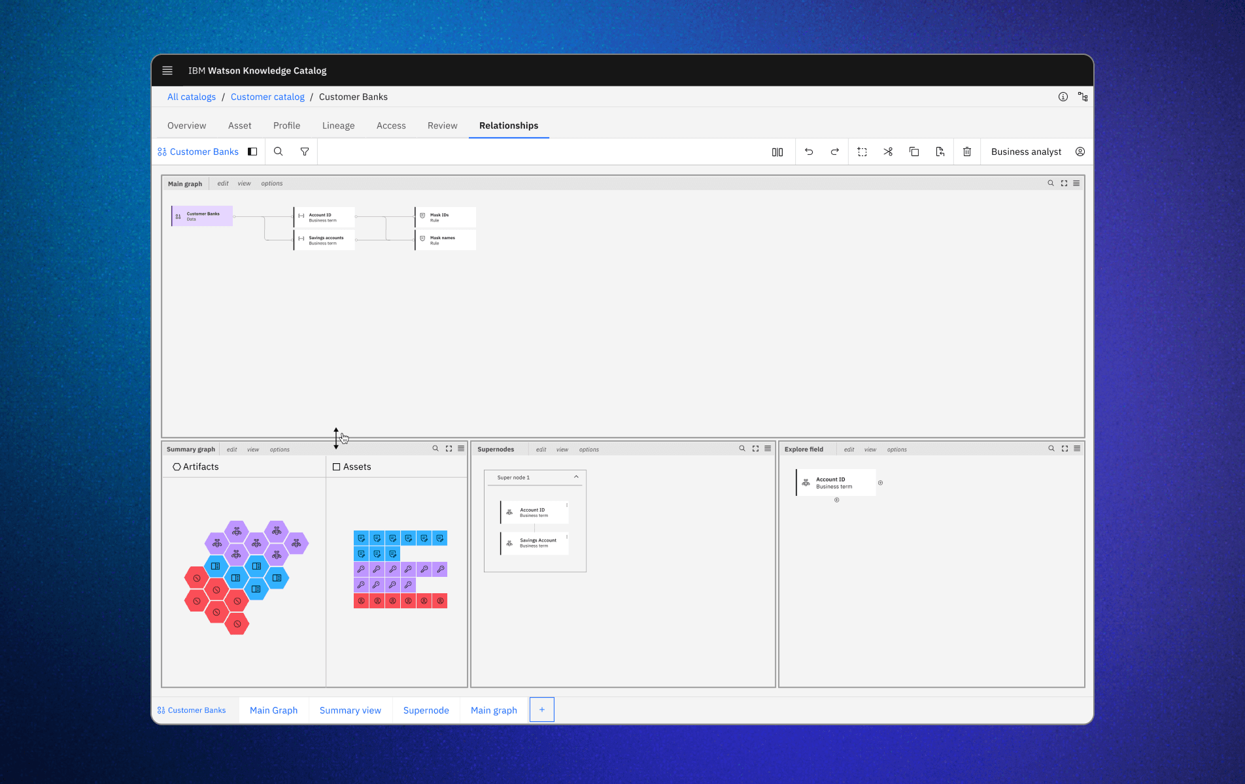Open the filter funnel tool
This screenshot has width=1245, height=784.
coord(305,152)
